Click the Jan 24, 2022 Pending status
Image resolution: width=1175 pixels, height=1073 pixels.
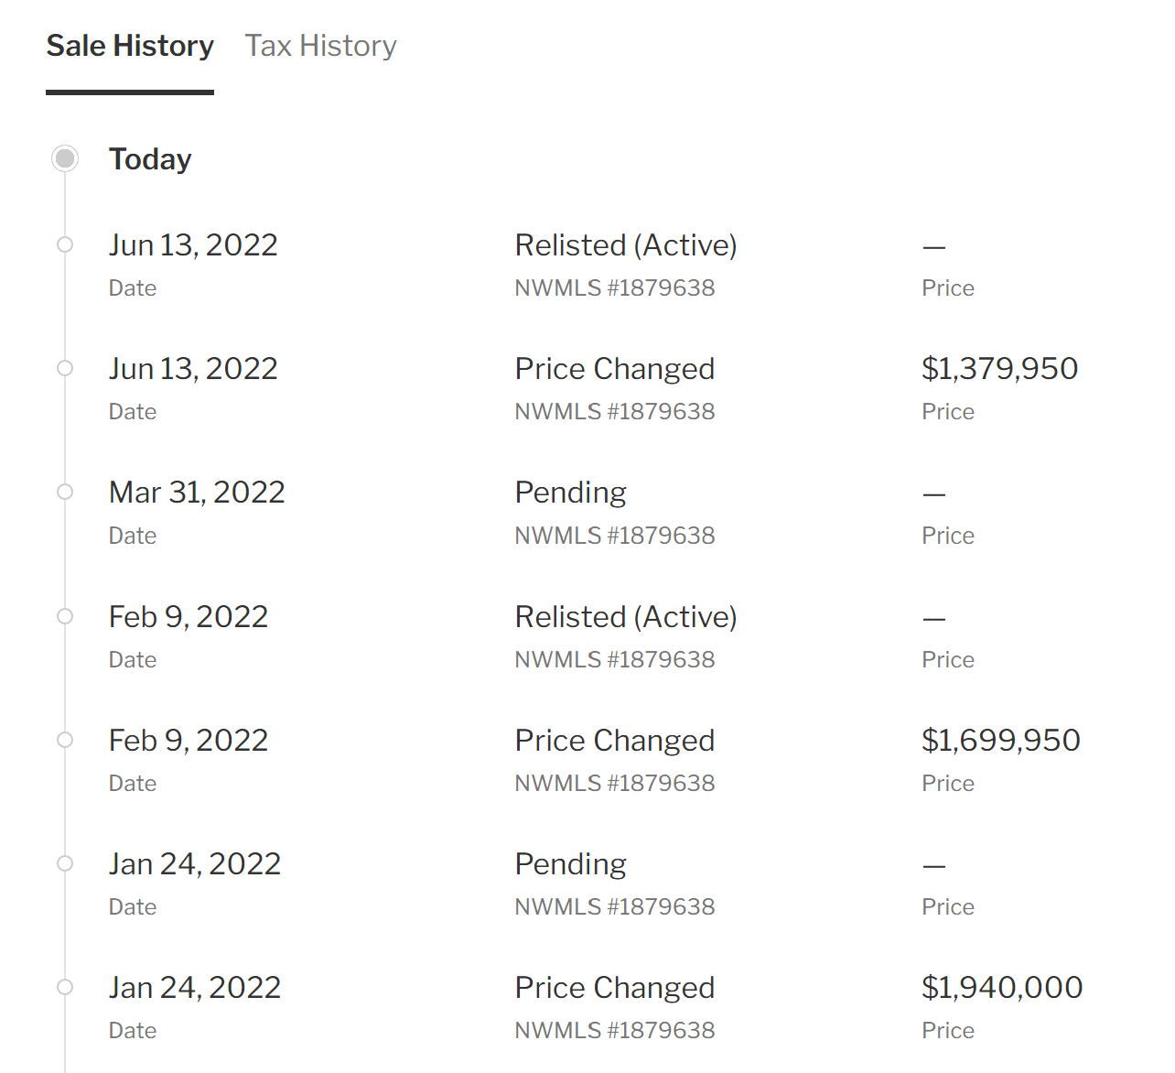click(571, 864)
